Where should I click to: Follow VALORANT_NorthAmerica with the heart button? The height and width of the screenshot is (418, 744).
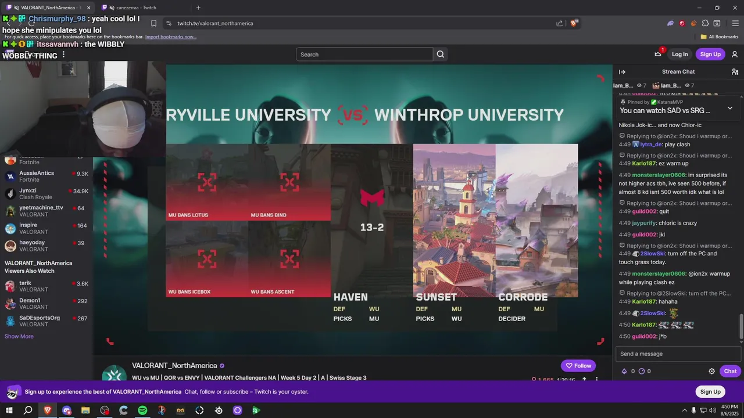pyautogui.click(x=578, y=366)
